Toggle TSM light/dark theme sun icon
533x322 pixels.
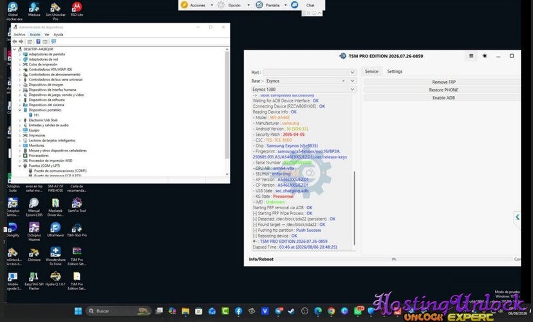(485, 56)
